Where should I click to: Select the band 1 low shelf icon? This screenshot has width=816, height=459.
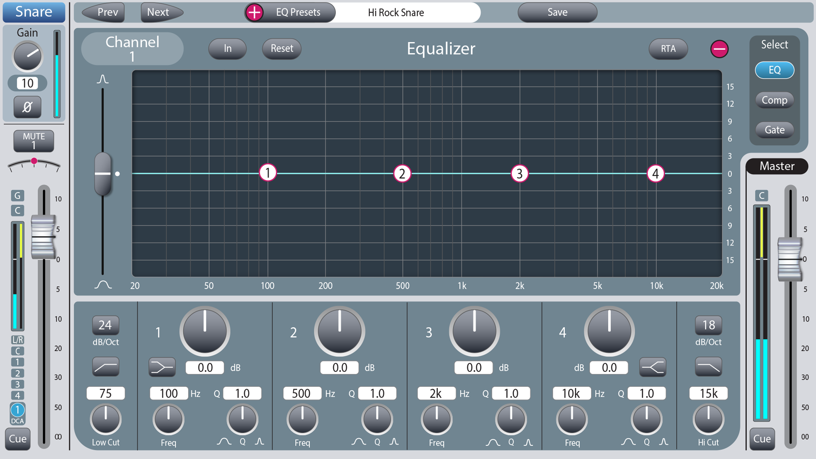(162, 367)
